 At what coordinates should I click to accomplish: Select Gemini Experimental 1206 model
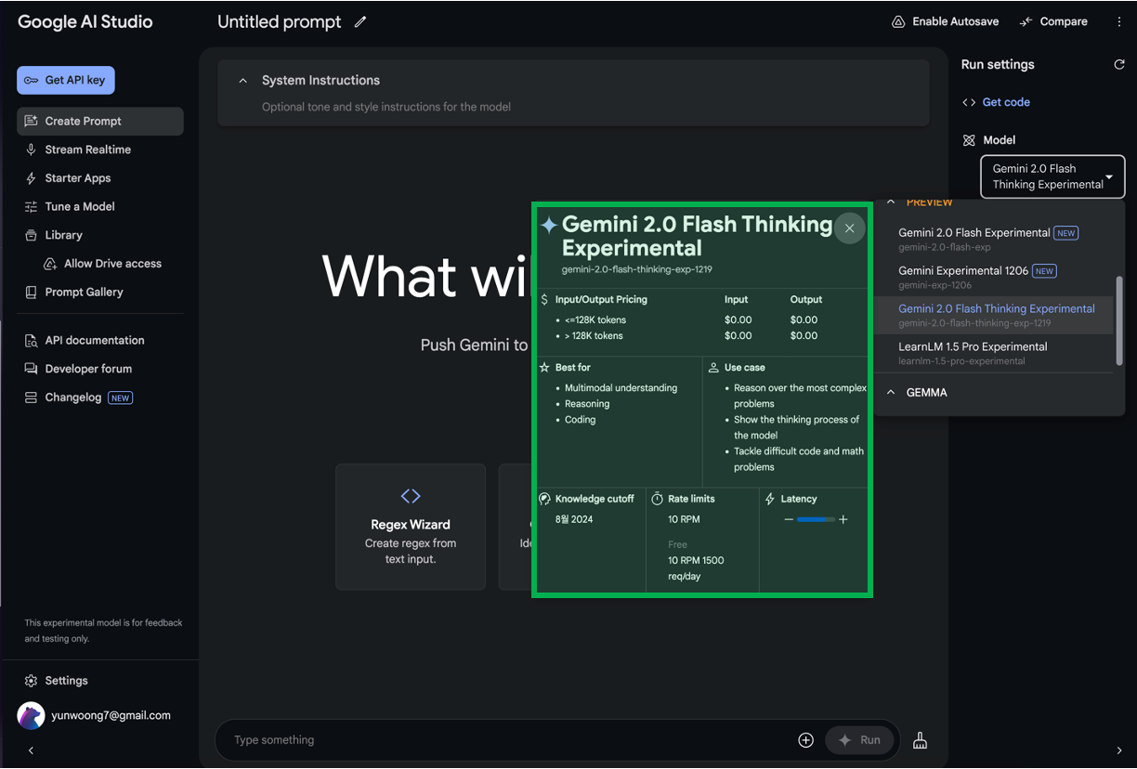[x=993, y=277]
